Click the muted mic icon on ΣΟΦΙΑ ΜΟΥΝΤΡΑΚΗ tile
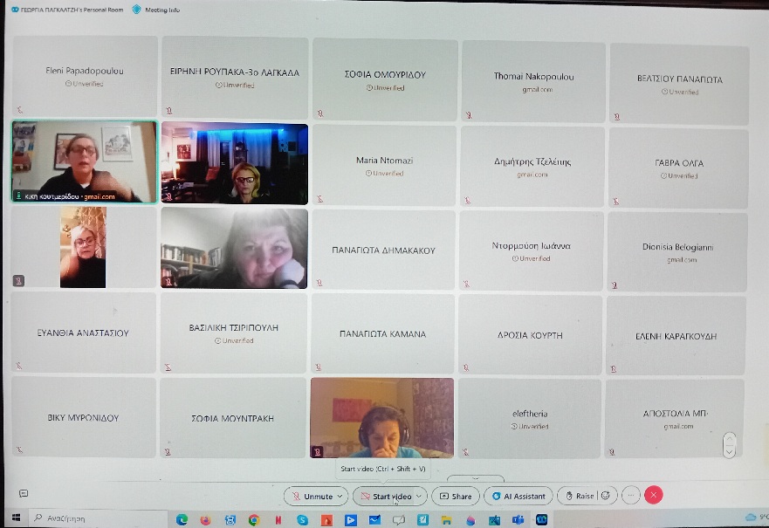 click(x=168, y=452)
